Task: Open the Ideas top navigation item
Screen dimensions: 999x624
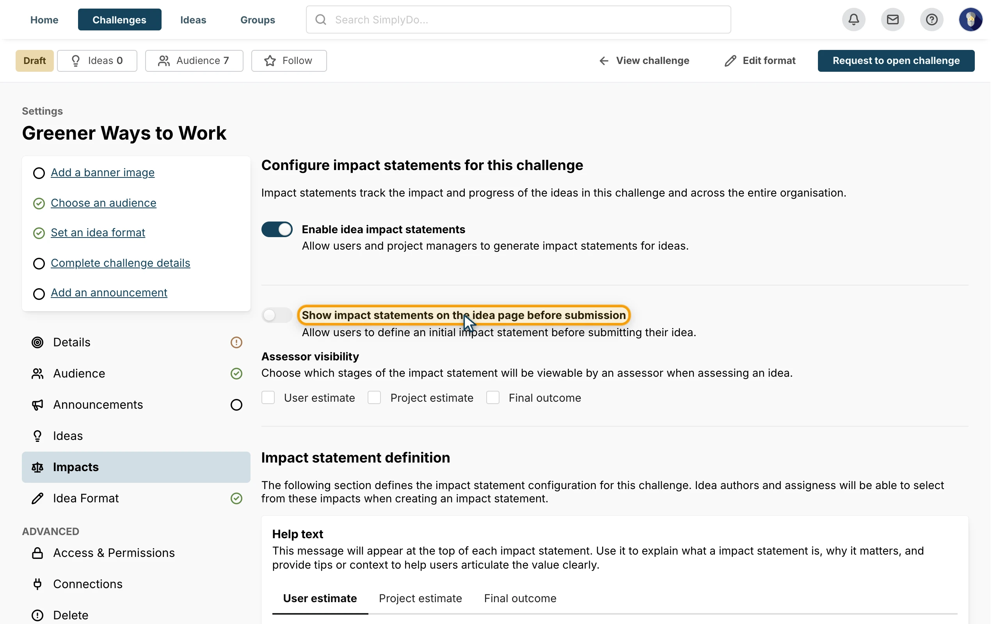Action: [x=193, y=20]
